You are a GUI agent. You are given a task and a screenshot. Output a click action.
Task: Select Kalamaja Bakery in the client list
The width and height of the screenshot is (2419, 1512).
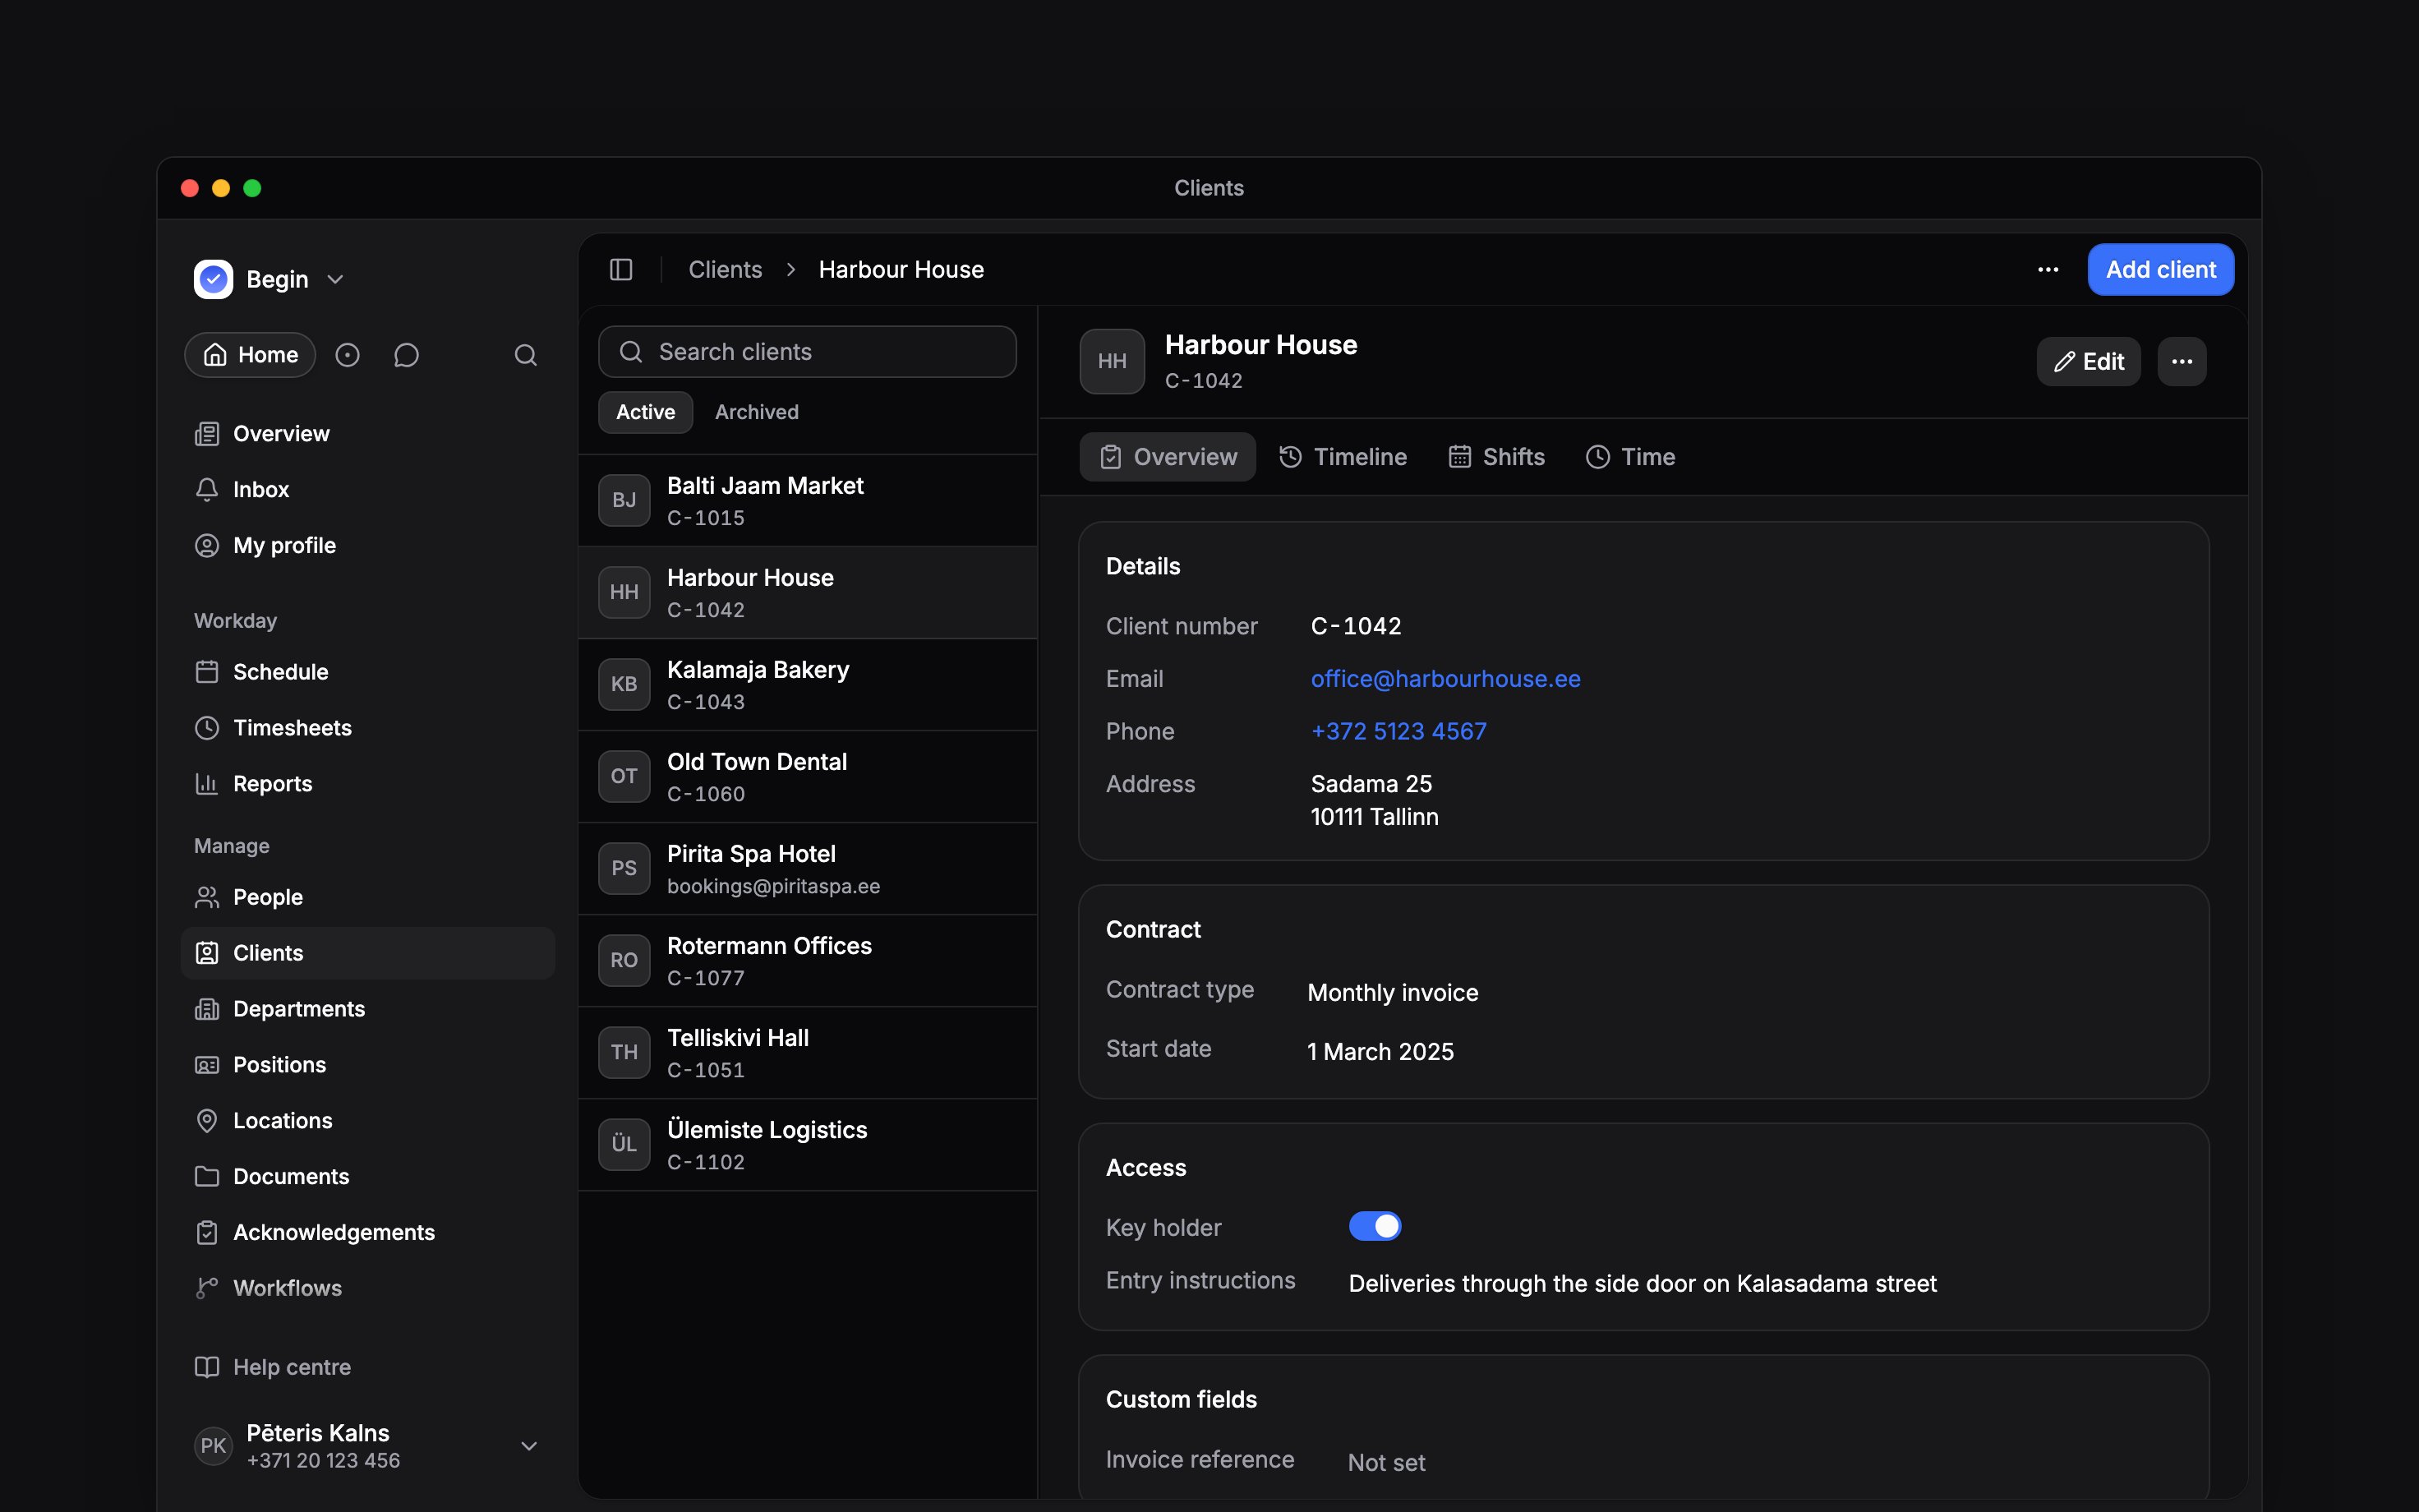point(808,685)
